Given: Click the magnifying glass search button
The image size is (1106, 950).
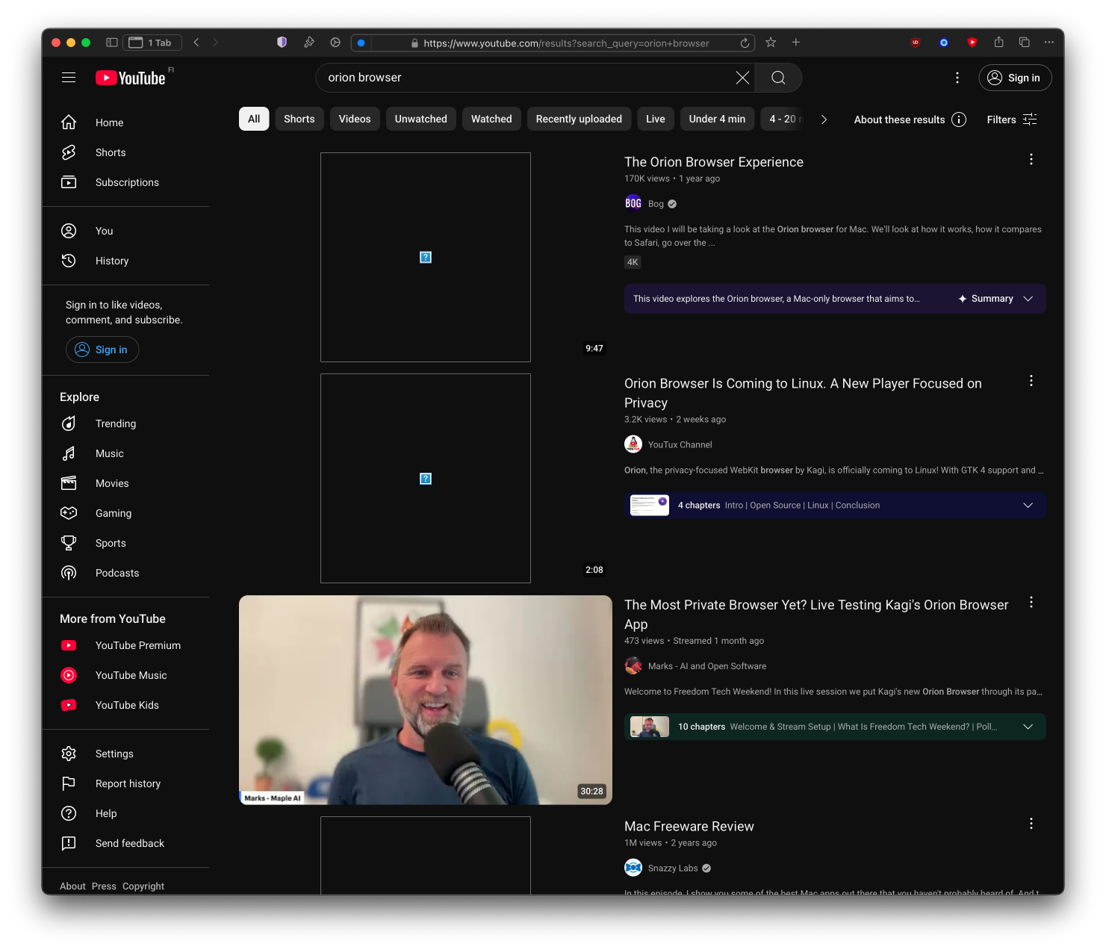Looking at the screenshot, I should [778, 78].
